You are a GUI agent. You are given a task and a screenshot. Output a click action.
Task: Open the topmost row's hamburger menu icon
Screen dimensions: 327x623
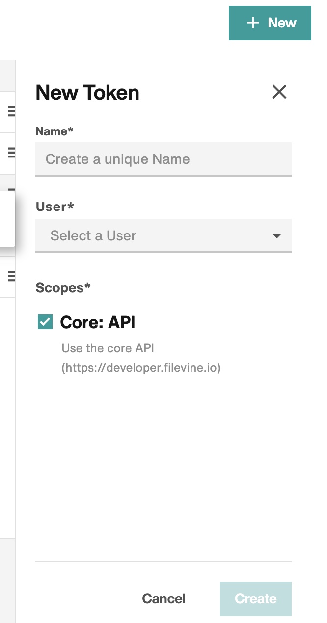click(11, 112)
